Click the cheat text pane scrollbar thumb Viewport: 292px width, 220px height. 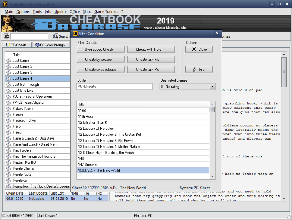[284, 72]
